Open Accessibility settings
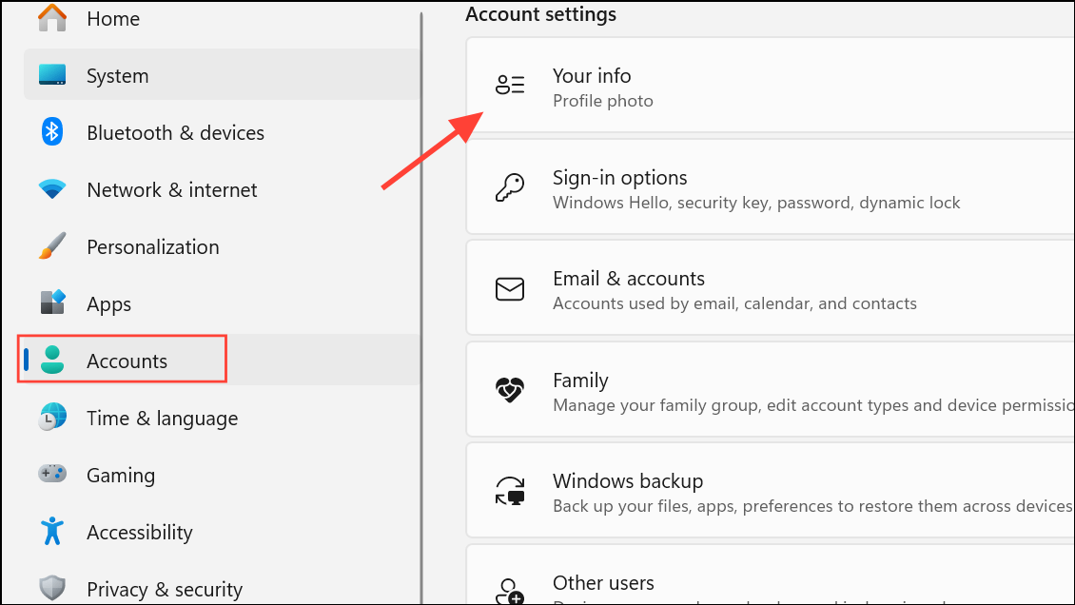 [222, 532]
